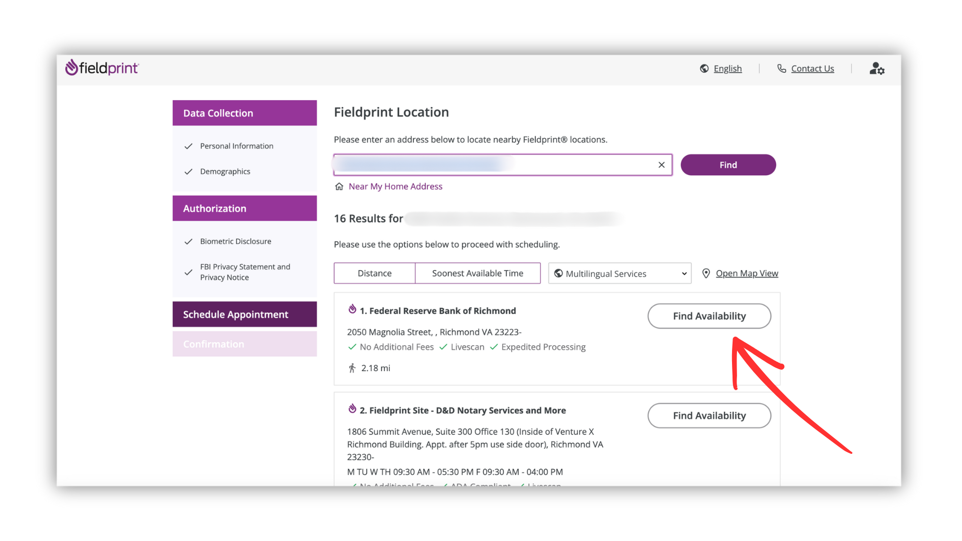The height and width of the screenshot is (541, 962).
Task: Click the phone icon beside Contact Us
Action: (781, 68)
